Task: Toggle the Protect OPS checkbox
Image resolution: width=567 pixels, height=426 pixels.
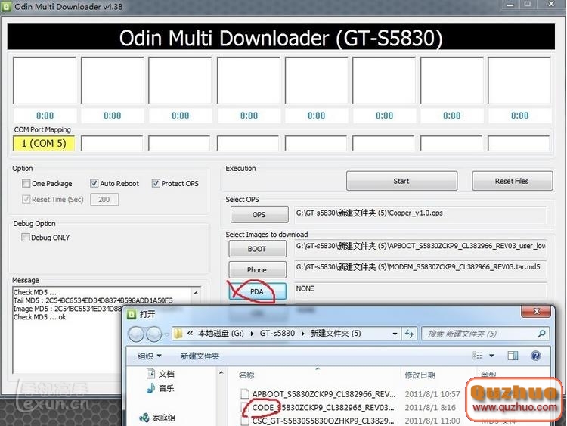Action: pyautogui.click(x=156, y=184)
